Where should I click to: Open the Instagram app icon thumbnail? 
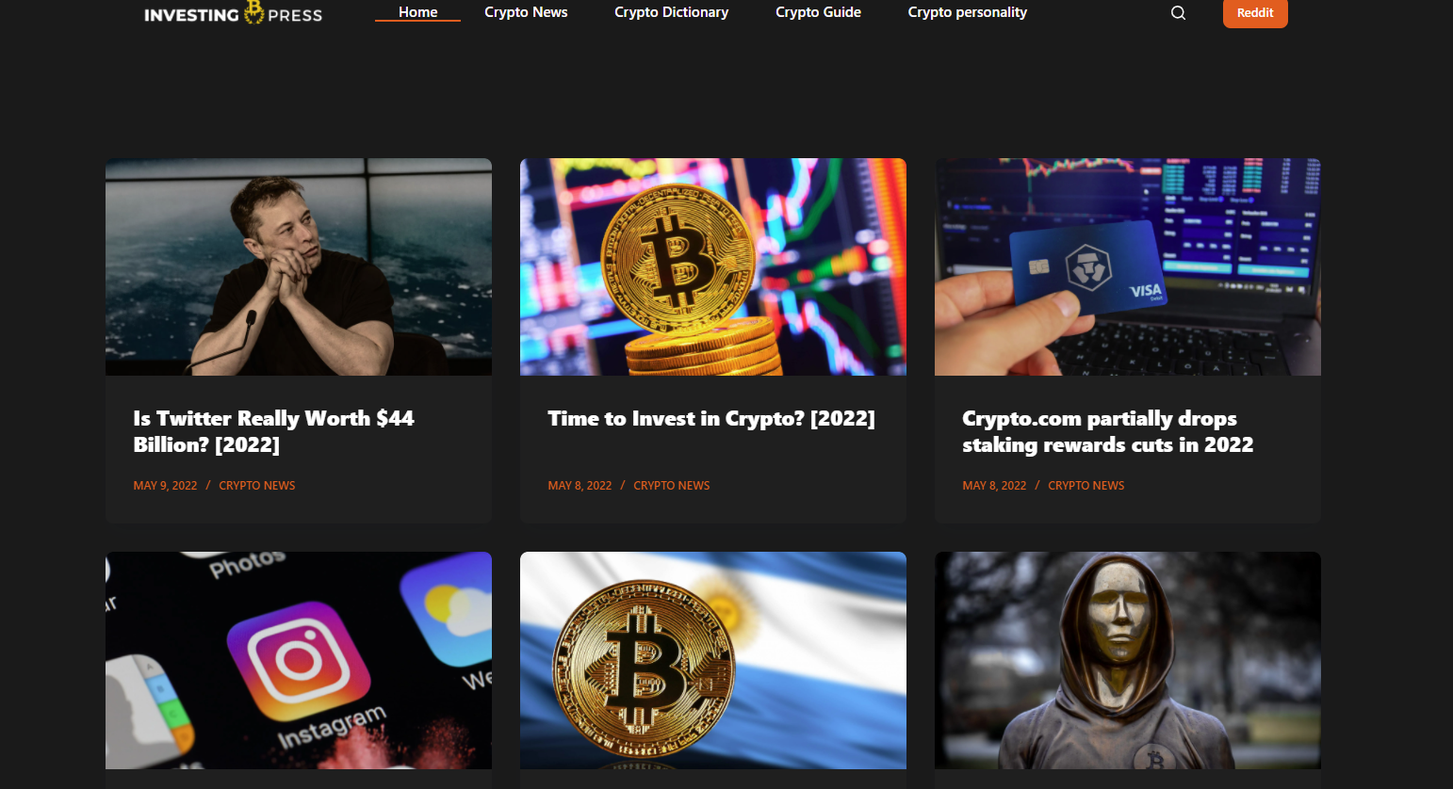click(299, 660)
